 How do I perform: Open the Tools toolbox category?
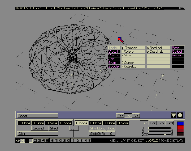point(114,48)
